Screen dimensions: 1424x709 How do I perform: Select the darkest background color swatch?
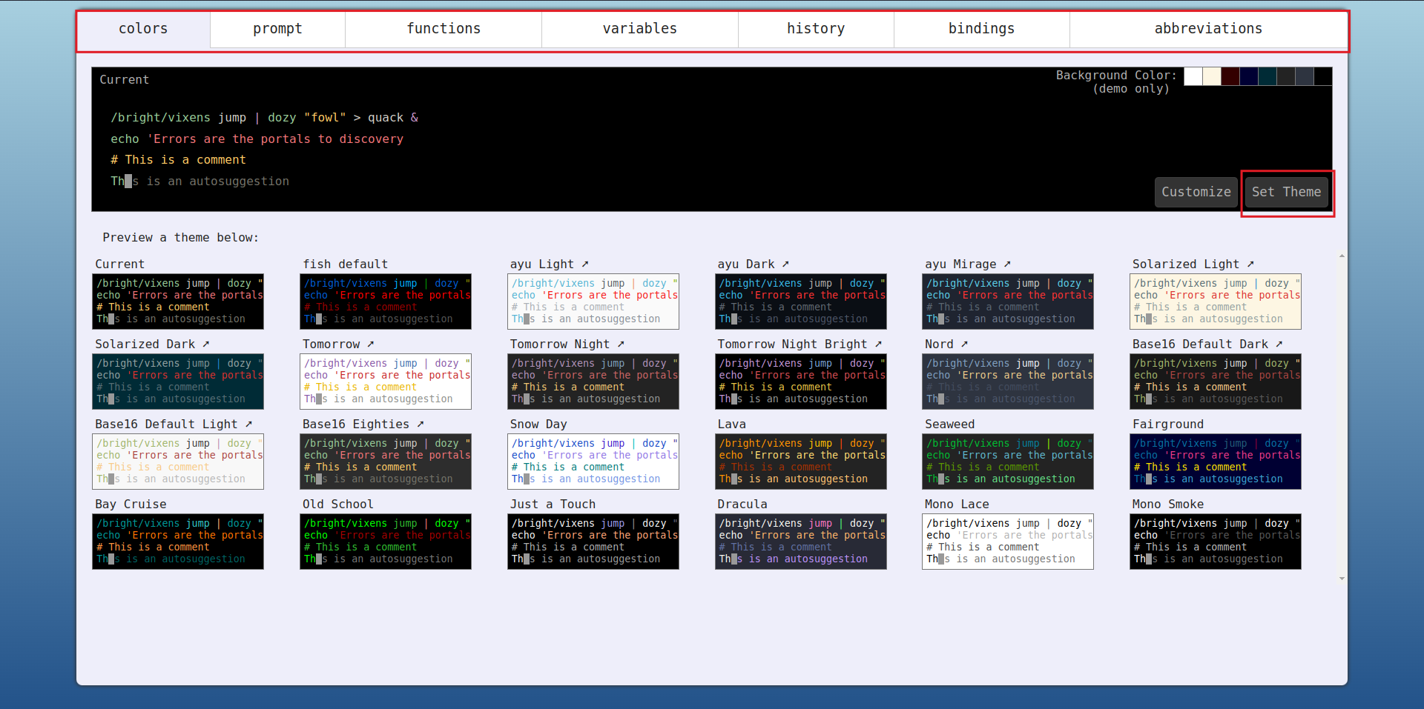click(1323, 76)
